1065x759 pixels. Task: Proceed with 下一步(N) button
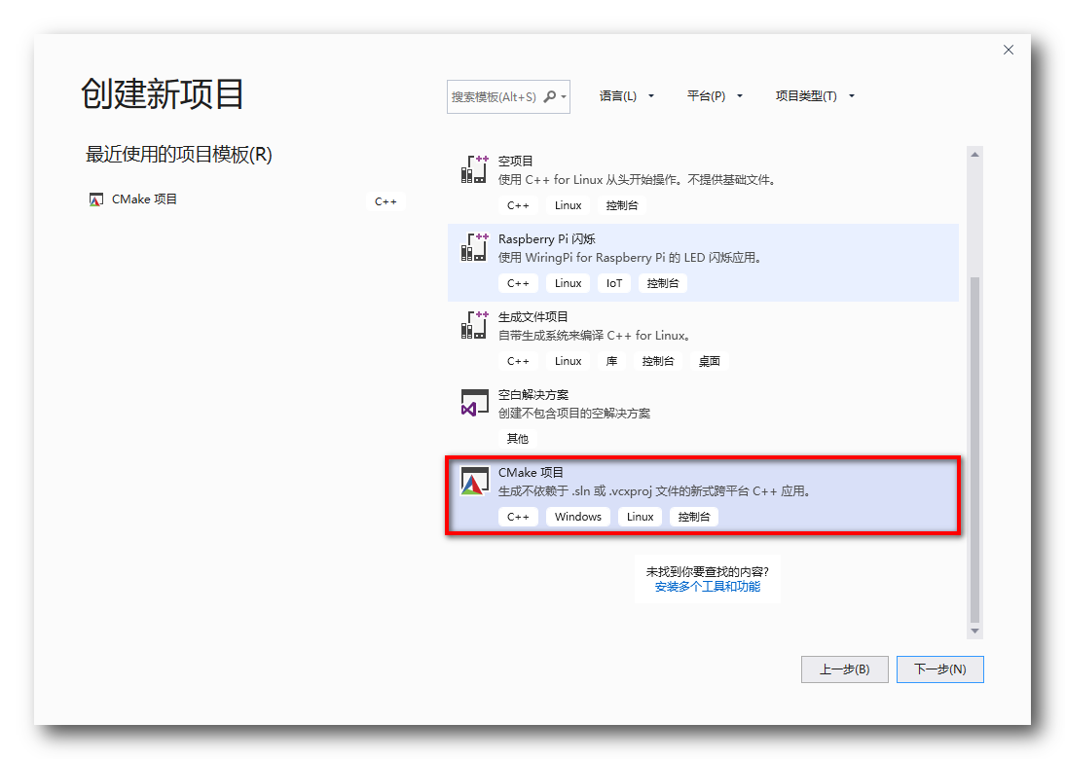click(940, 669)
